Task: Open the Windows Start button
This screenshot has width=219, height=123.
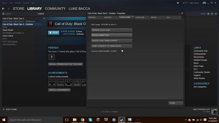Action: click(x=4, y=120)
